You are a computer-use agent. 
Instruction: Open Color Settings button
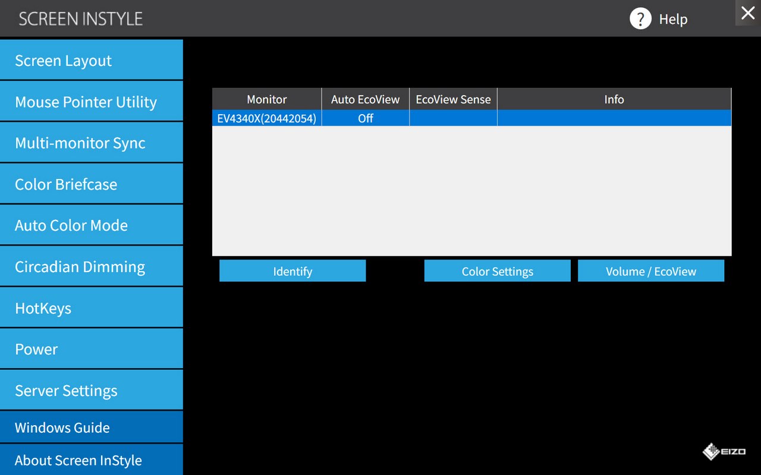click(498, 271)
